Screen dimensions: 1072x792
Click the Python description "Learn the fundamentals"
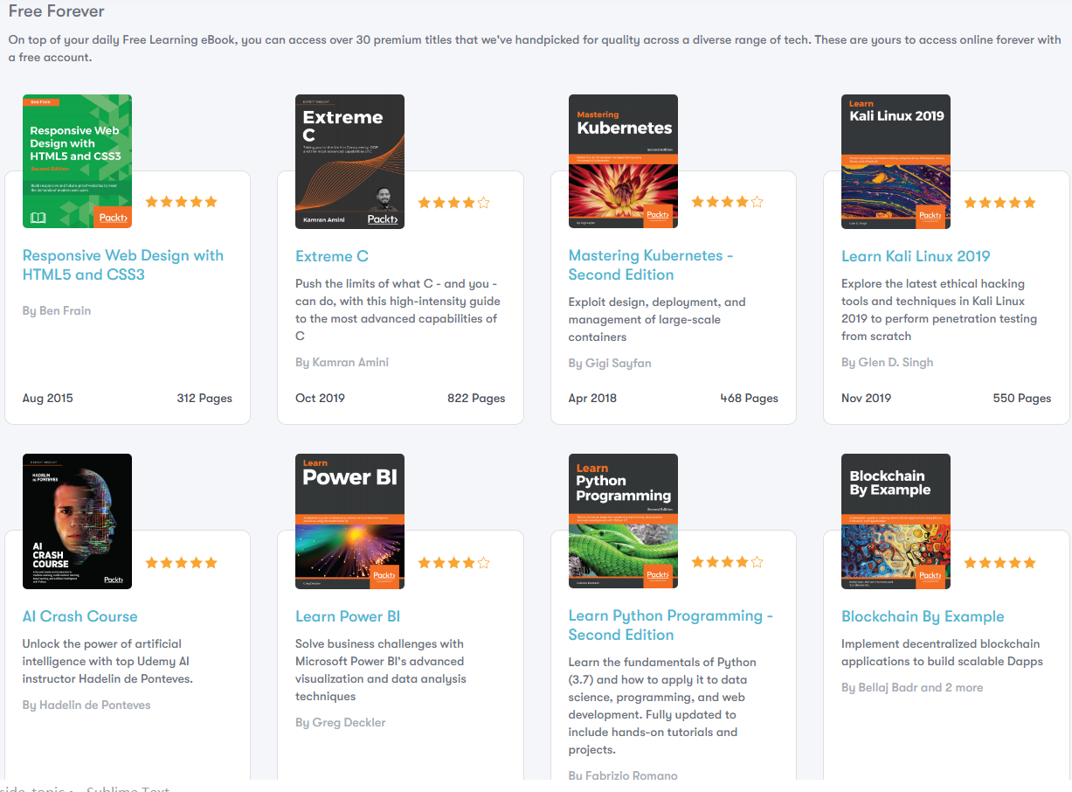point(663,705)
